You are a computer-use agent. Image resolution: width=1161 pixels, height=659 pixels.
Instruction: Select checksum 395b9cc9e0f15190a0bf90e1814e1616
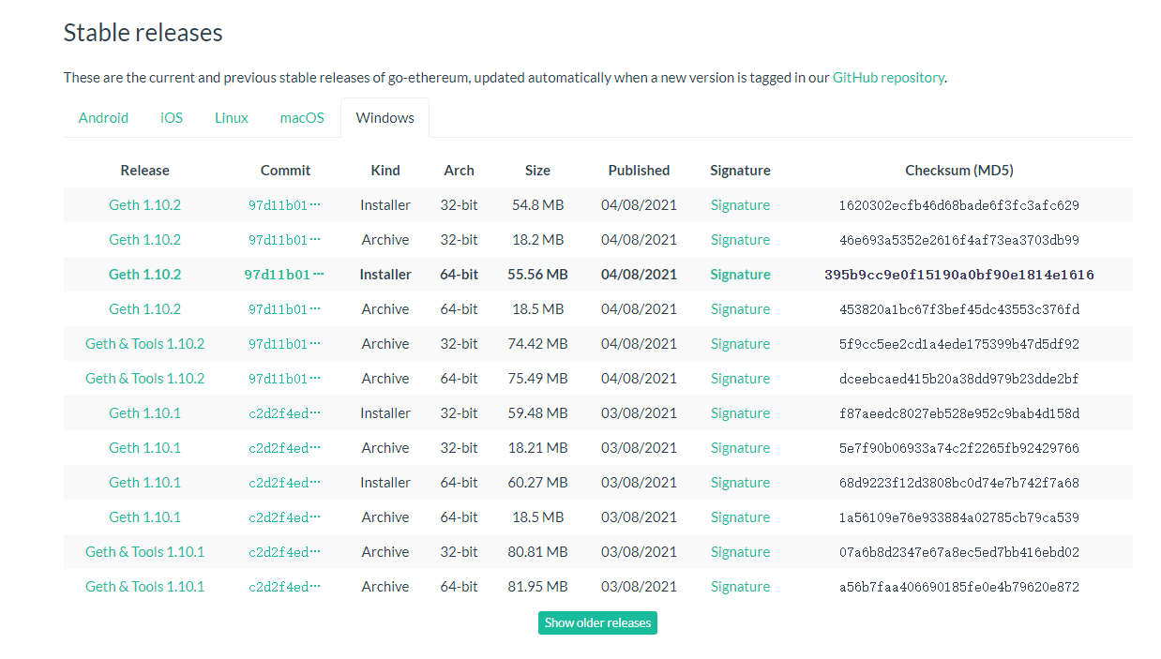(x=959, y=275)
